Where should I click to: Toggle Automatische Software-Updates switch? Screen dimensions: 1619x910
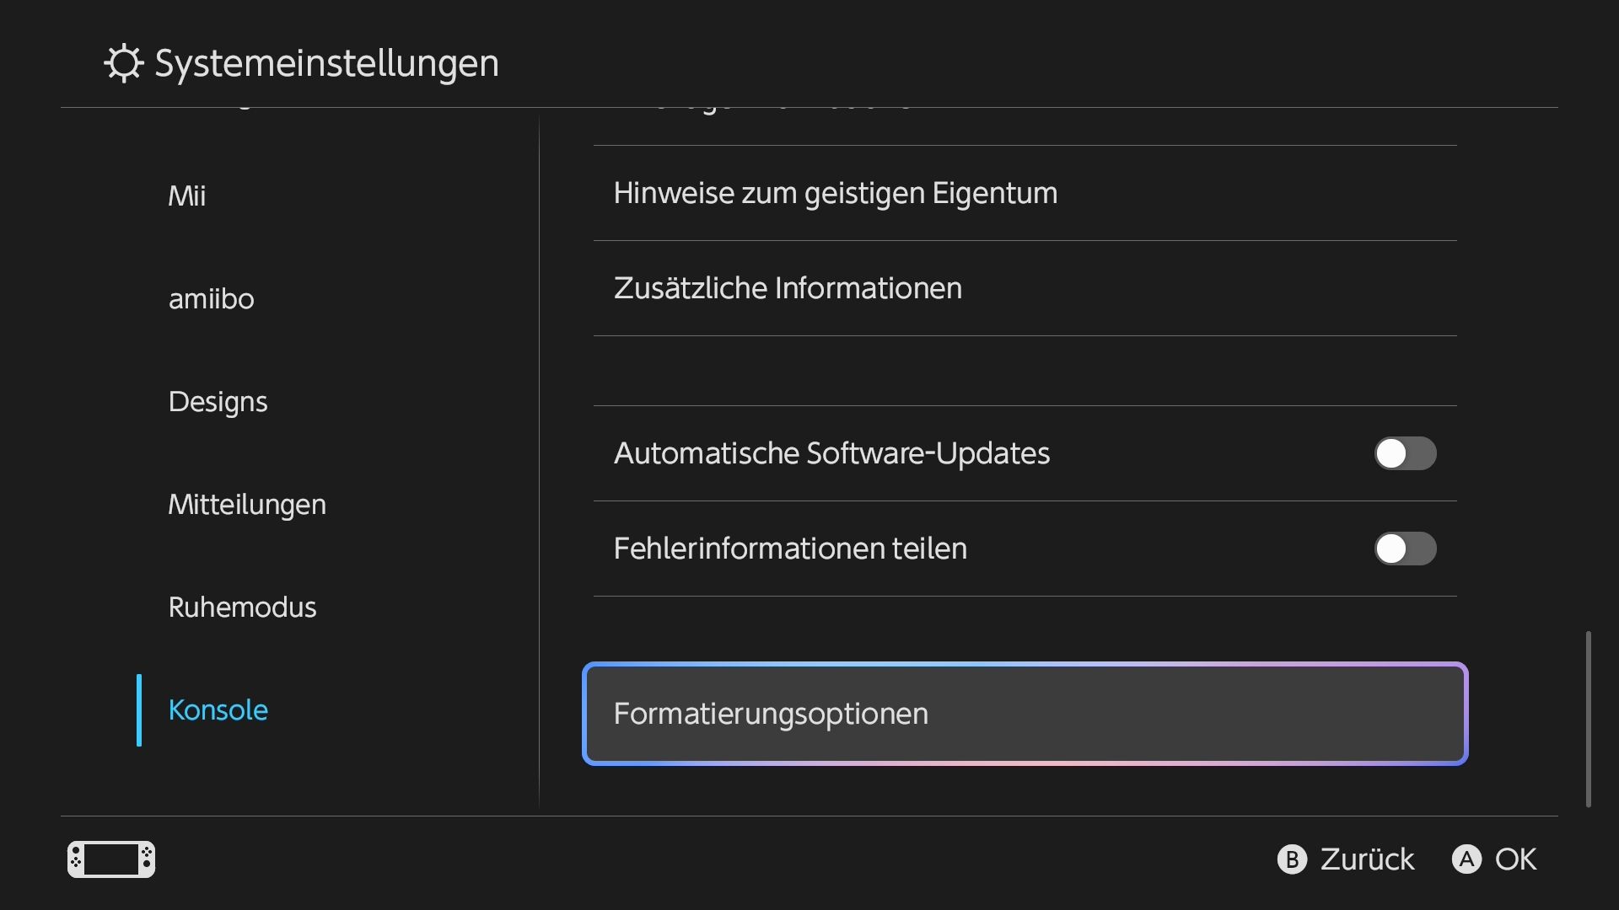(1406, 453)
